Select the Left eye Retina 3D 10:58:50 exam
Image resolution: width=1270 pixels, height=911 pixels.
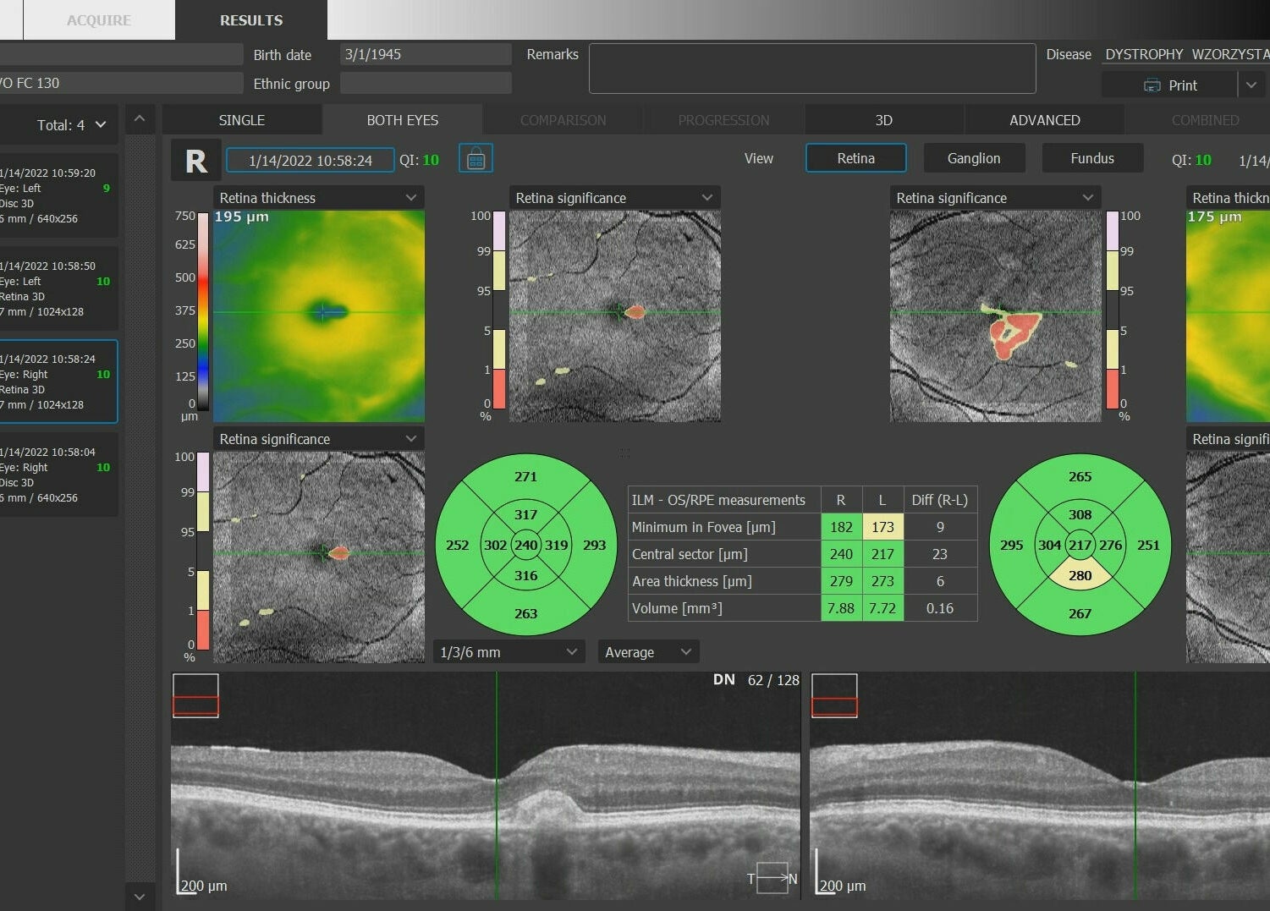coord(58,288)
